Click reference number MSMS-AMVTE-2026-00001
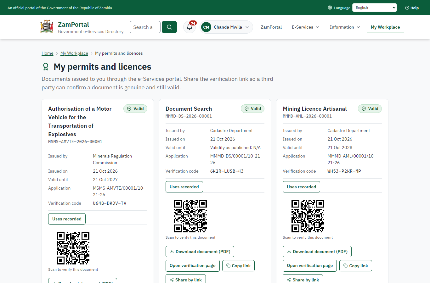 (75, 142)
